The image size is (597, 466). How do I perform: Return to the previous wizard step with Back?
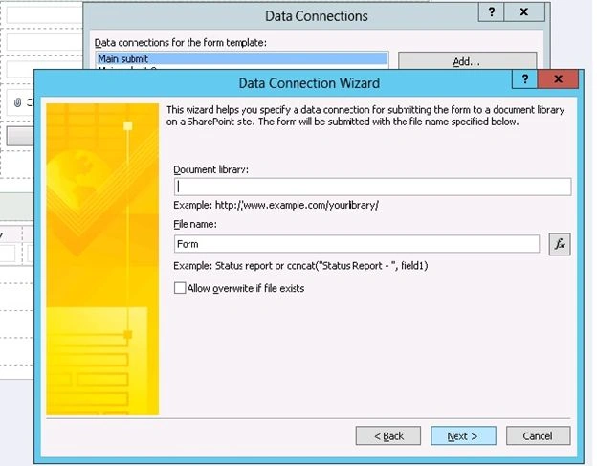[388, 436]
